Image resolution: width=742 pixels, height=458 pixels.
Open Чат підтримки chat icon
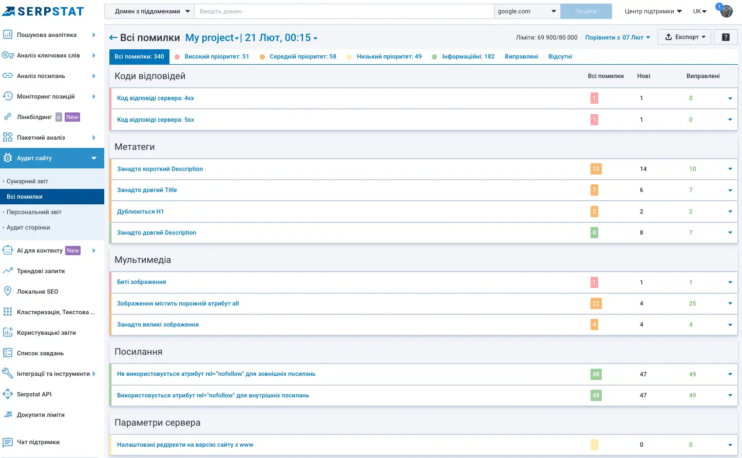(8, 442)
